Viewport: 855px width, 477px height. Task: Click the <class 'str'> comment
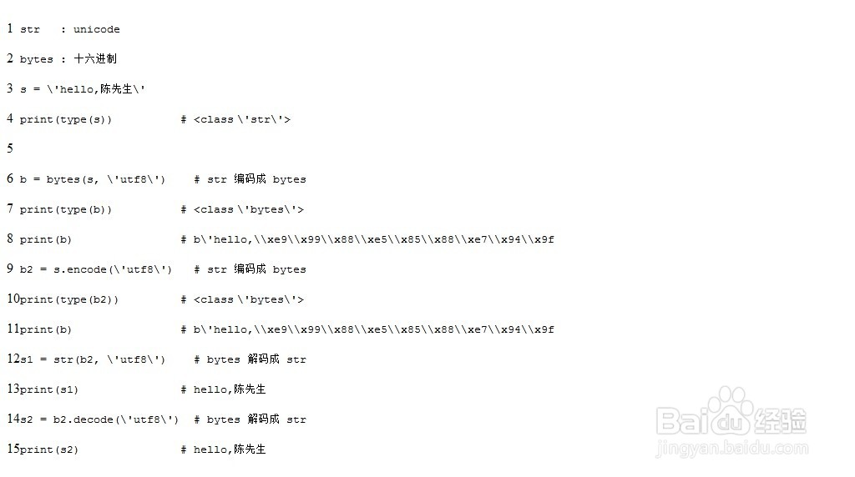[x=241, y=120]
